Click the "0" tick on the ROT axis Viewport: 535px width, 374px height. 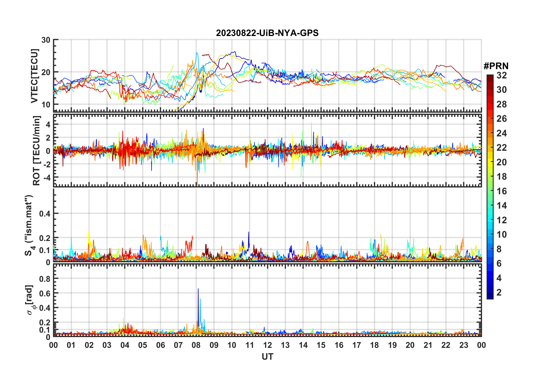click(48, 151)
